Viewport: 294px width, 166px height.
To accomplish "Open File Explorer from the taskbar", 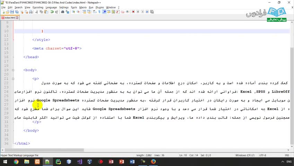I will (x=27, y=162).
